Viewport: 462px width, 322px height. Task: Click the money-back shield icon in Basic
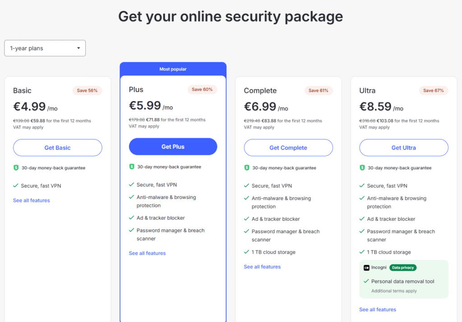point(16,168)
